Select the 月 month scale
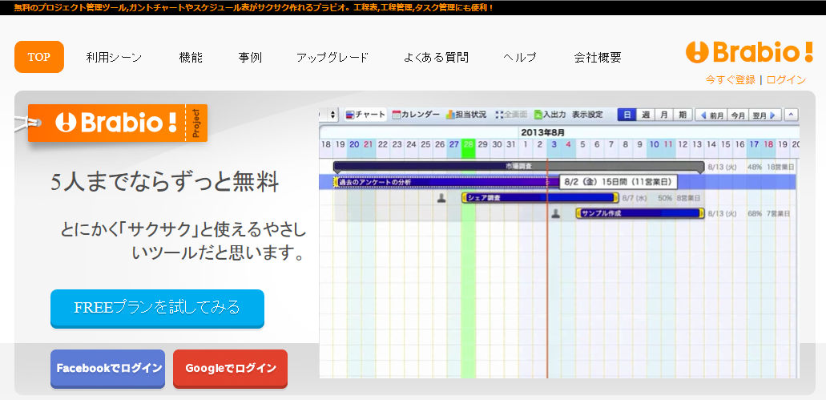 click(663, 115)
